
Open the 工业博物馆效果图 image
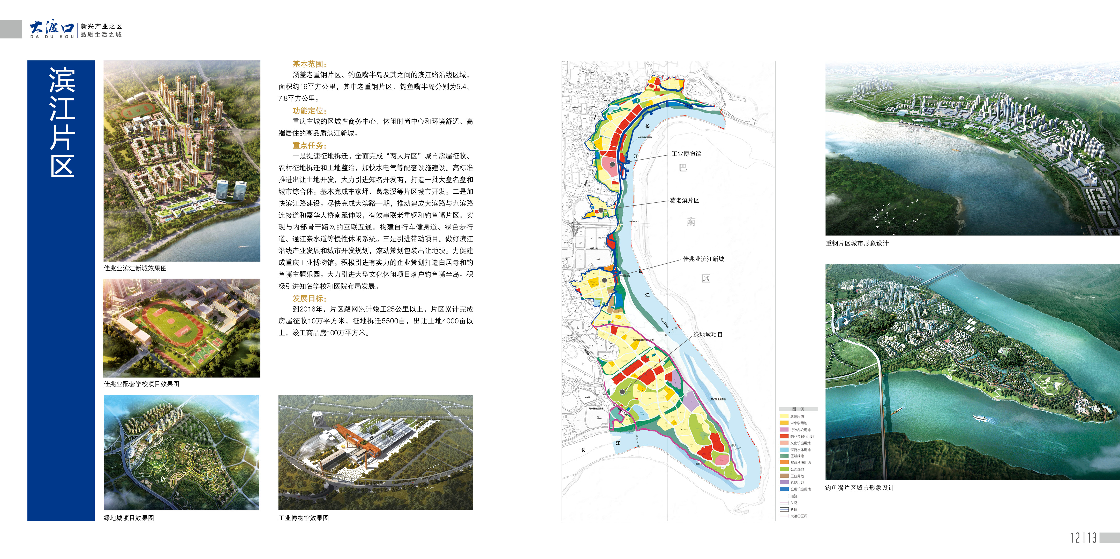(375, 452)
